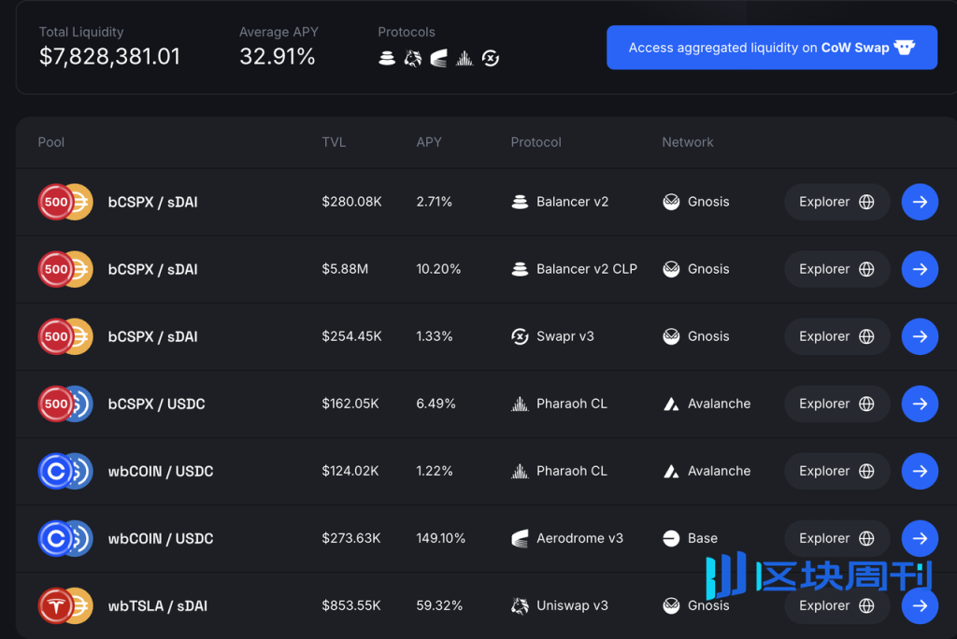Click the Balancer icon under Protocols summary
Image resolution: width=957 pixels, height=639 pixels.
pyautogui.click(x=387, y=58)
